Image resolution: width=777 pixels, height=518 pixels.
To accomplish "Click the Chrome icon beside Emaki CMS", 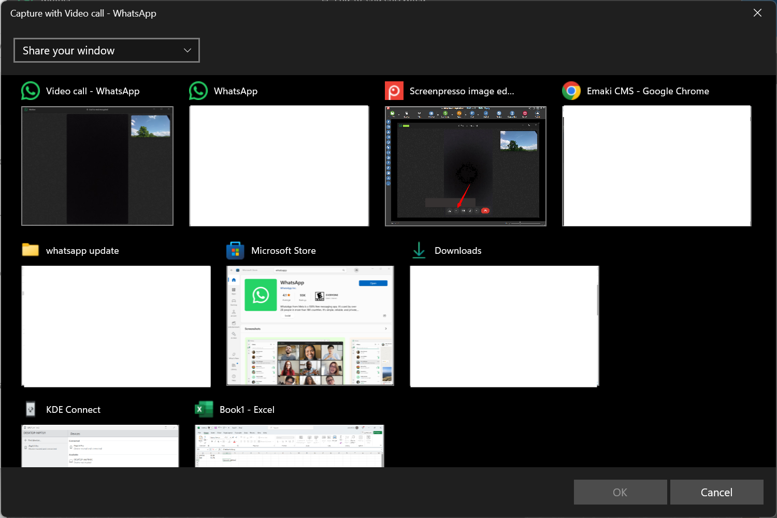I will 571,91.
